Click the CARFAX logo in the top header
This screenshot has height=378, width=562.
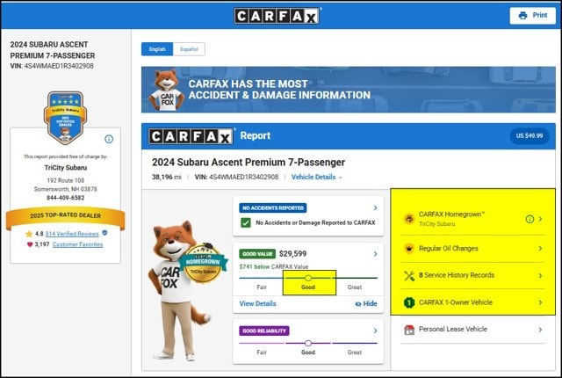coord(277,16)
